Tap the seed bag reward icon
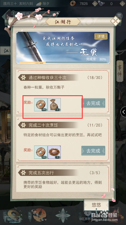Image resolution: width=126 pixels, height=225 pixels. (54, 104)
